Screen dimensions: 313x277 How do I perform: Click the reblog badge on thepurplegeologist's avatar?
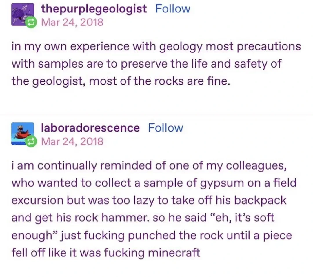[32, 23]
